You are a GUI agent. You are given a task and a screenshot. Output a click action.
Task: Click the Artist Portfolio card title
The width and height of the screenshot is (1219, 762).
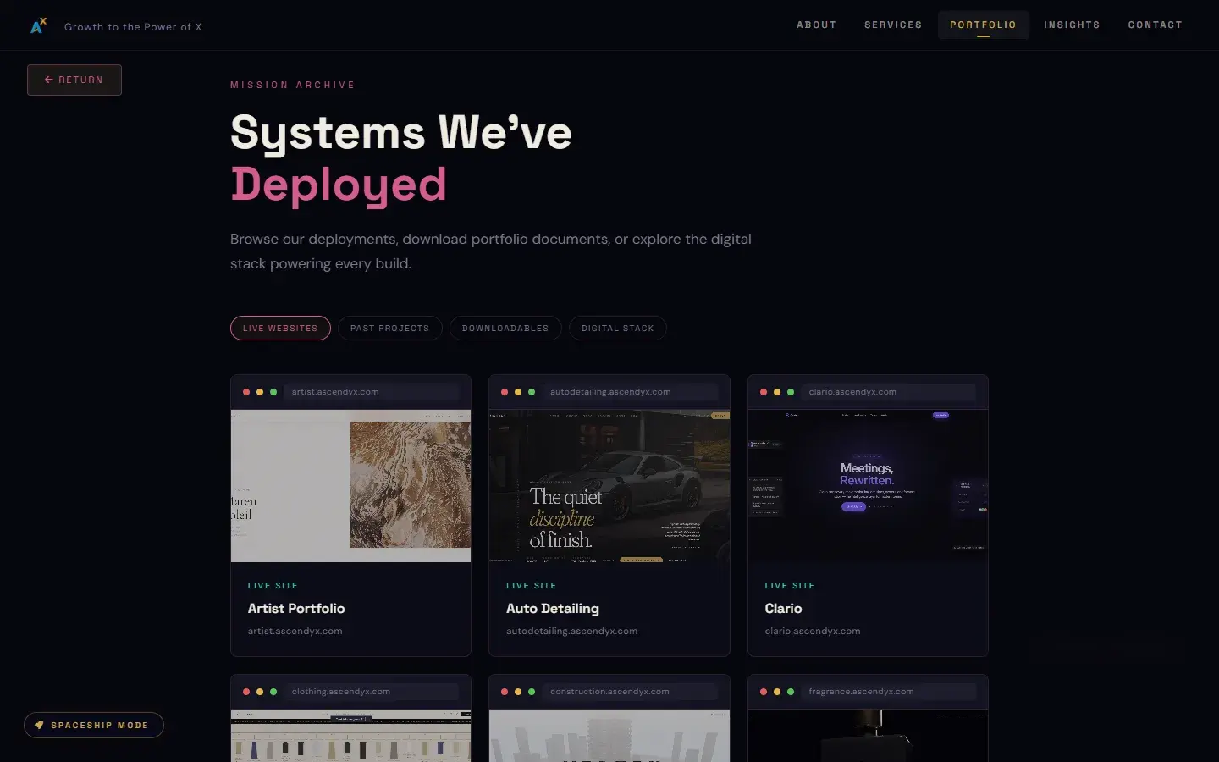296,608
